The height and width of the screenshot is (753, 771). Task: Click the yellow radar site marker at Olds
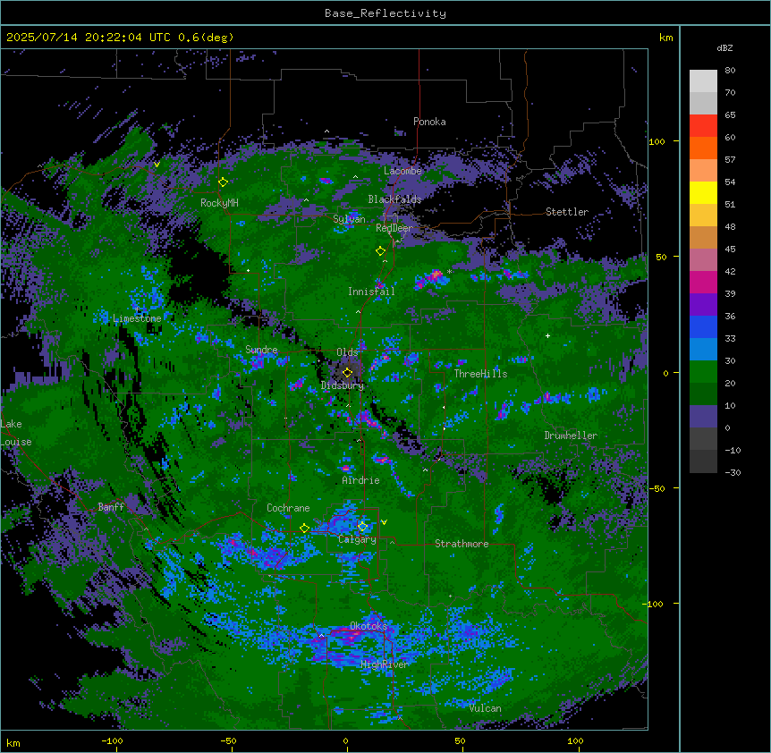coord(347,372)
